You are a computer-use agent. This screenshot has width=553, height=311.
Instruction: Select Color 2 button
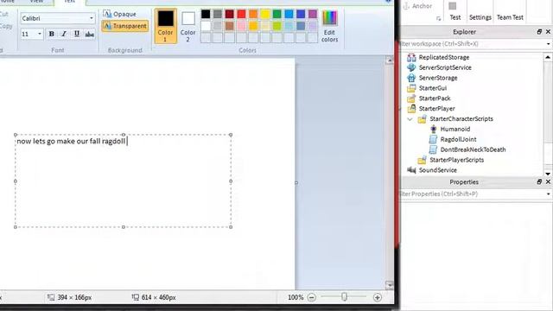(x=188, y=26)
